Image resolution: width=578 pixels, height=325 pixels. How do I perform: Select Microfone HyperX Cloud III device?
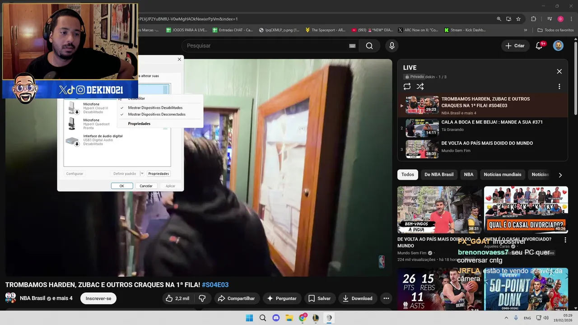pos(90,108)
